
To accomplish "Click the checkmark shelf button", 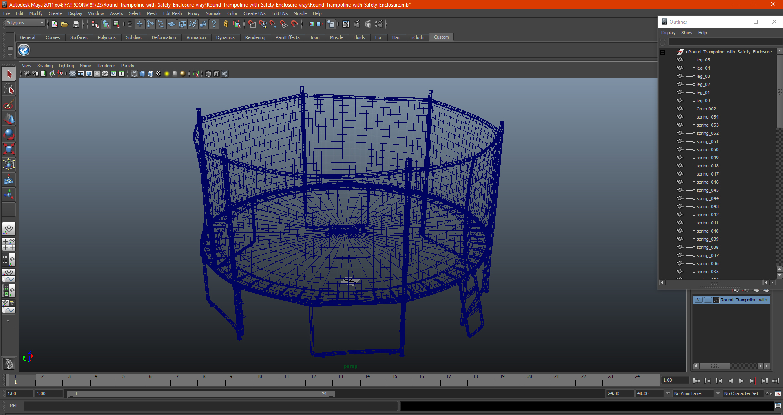I will coord(24,50).
